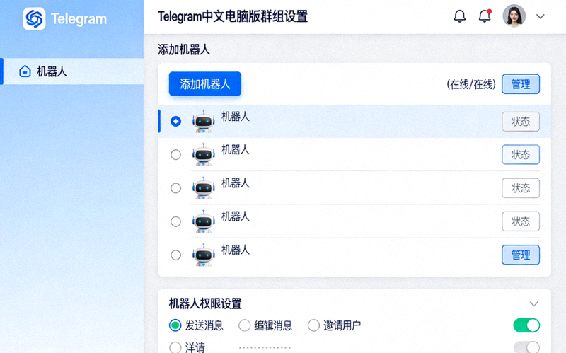Screen dimensions: 566x353
Task: Click the 添加机器人 section heading text
Action: (x=184, y=50)
